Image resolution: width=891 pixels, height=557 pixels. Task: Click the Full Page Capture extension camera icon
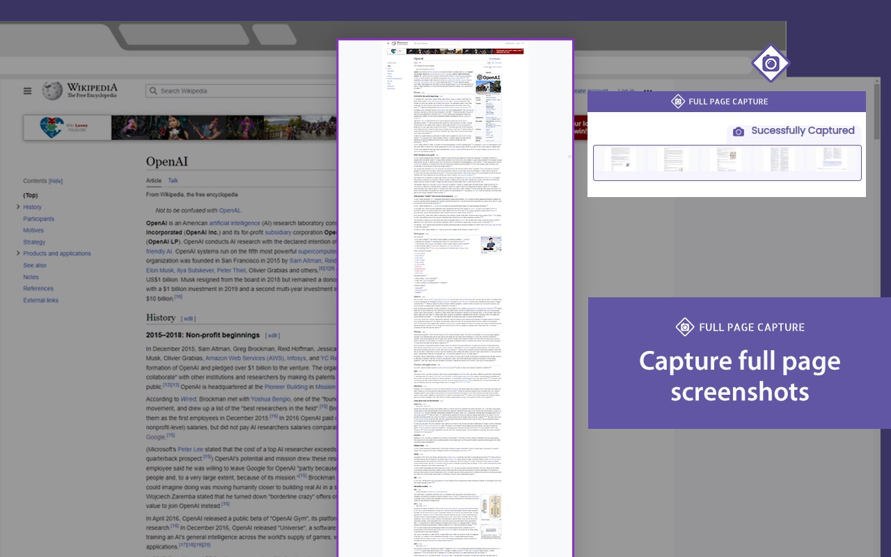pos(771,64)
